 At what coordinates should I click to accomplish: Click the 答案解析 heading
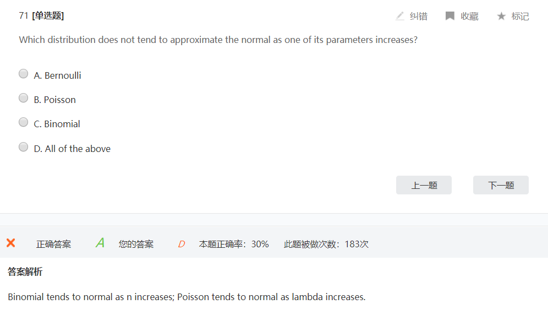click(25, 271)
